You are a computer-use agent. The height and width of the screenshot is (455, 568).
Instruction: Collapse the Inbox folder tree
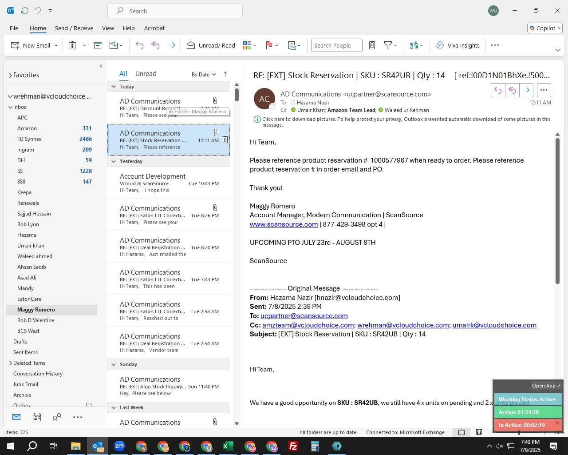click(x=10, y=107)
